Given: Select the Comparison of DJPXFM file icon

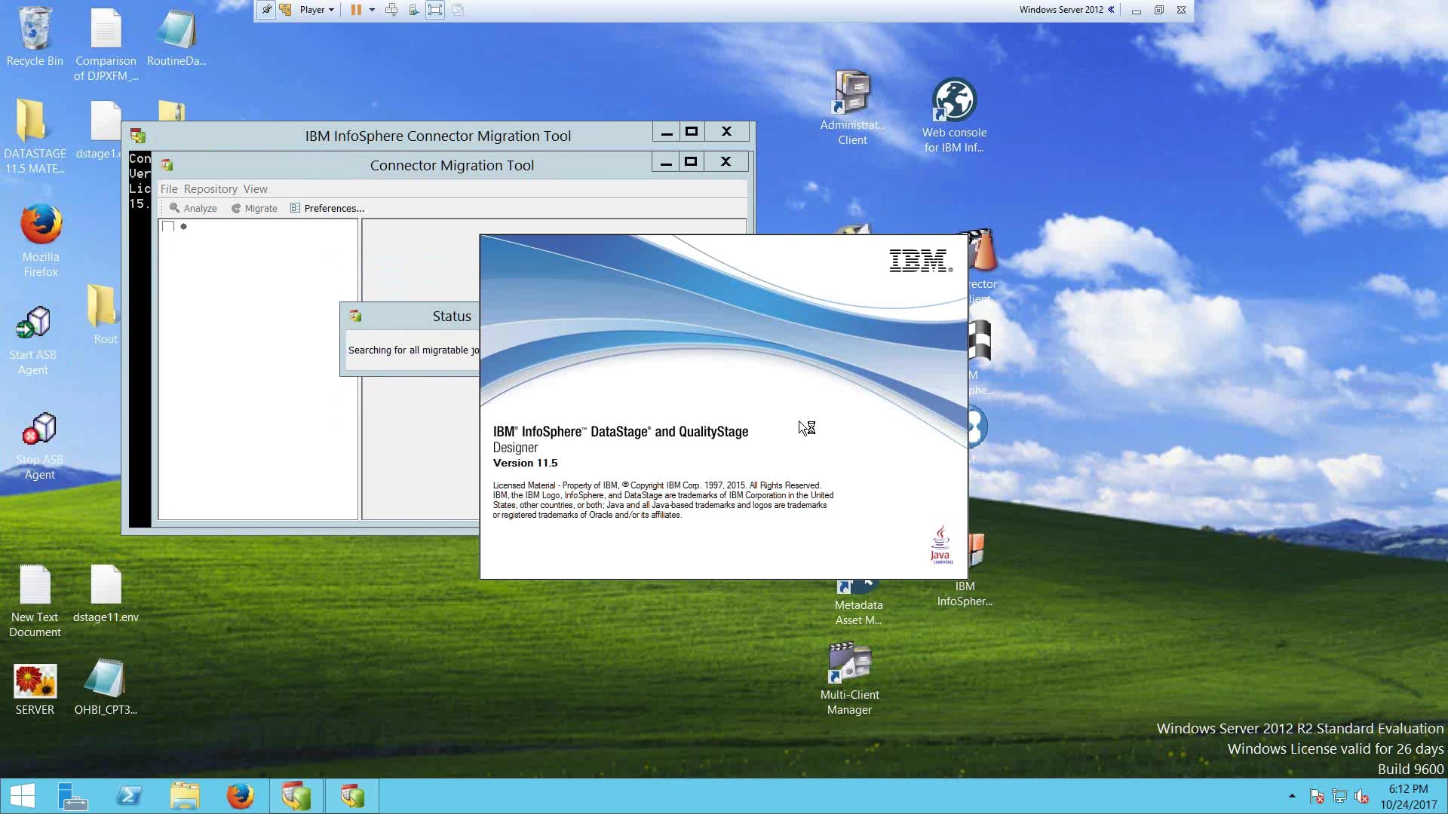Looking at the screenshot, I should [x=106, y=44].
